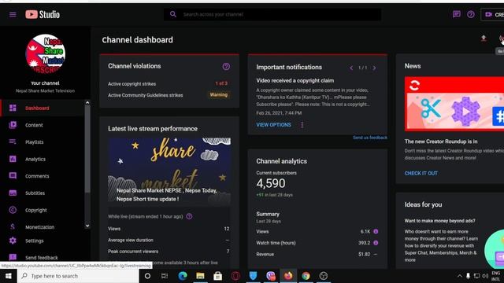Click the Warning community guidelines badge
This screenshot has width=504, height=283.
(219, 95)
